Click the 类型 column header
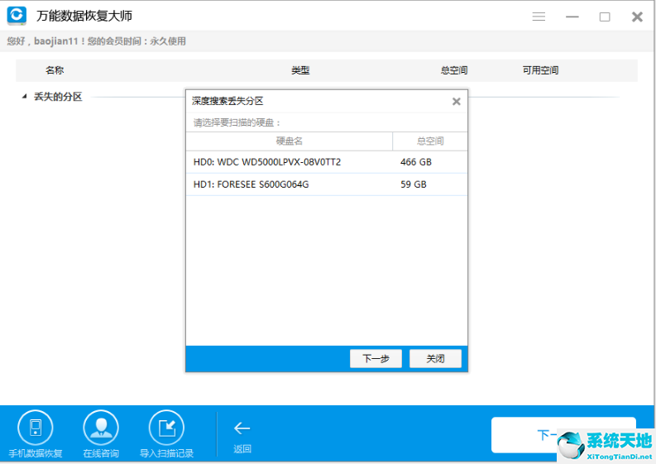656x464 pixels. [x=300, y=70]
